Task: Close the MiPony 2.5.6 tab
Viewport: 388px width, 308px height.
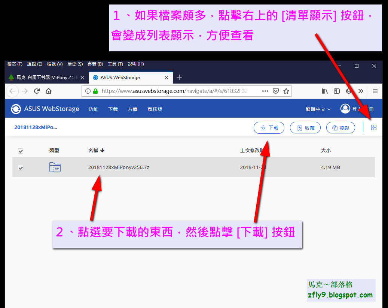Action: (x=82, y=78)
